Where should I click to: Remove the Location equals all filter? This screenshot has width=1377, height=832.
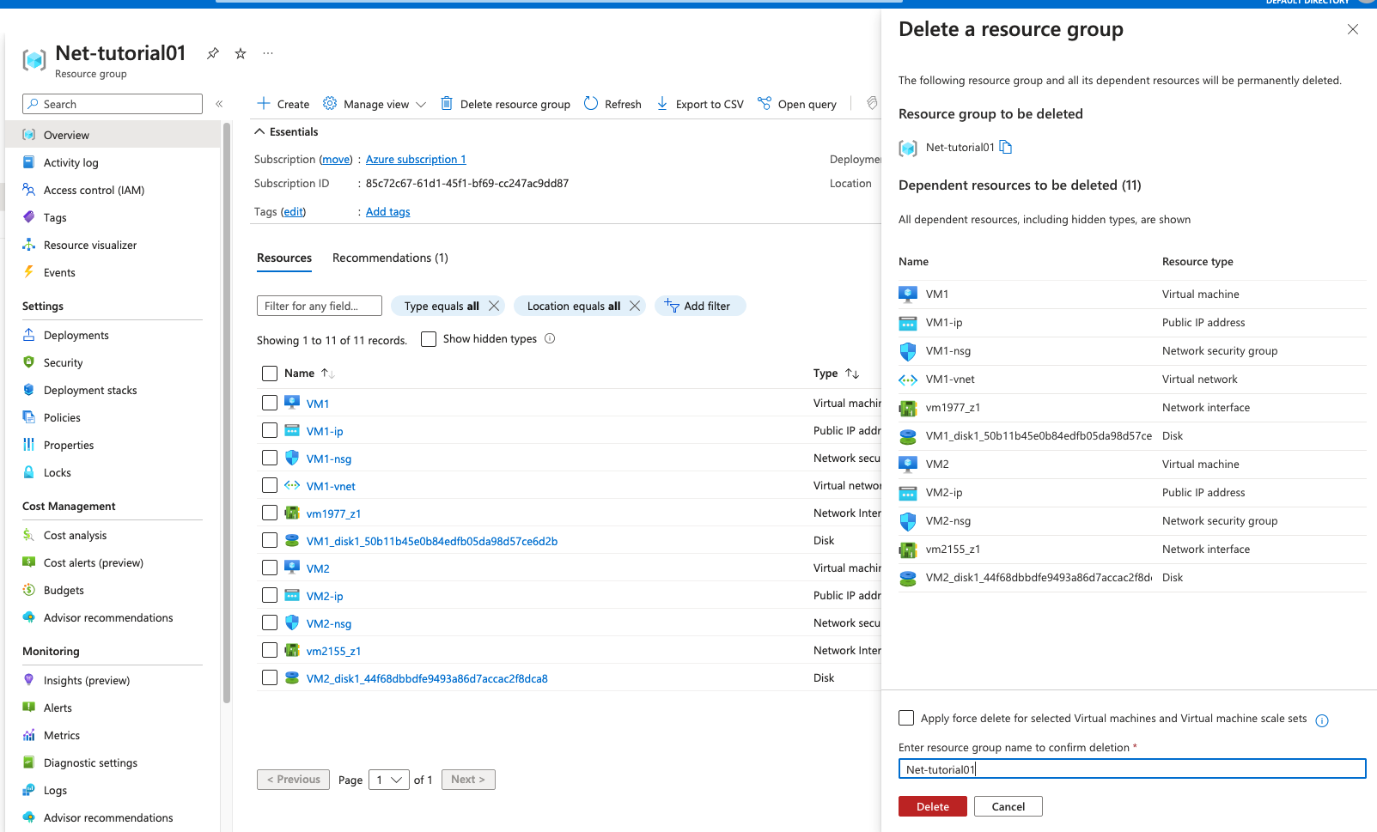[x=635, y=306]
